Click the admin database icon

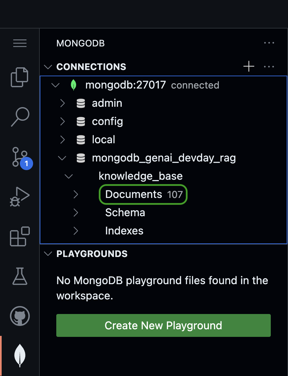coord(81,103)
